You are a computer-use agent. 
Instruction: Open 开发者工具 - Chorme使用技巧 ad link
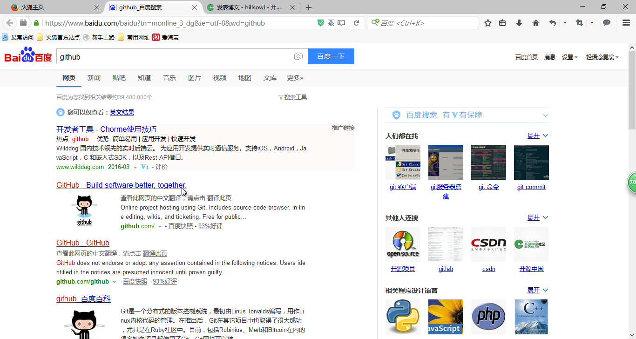pyautogui.click(x=106, y=129)
